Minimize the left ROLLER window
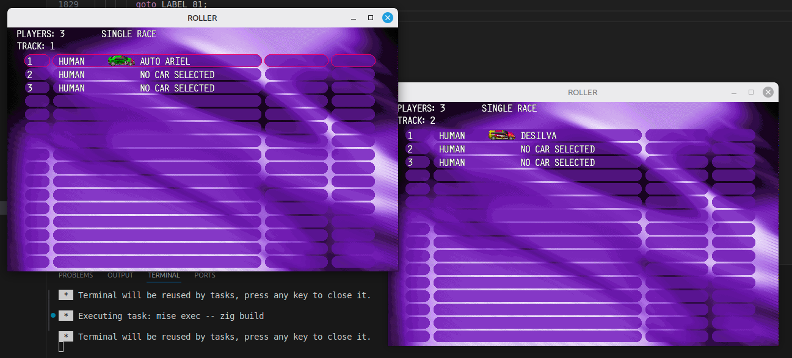The height and width of the screenshot is (358, 792). 354,18
